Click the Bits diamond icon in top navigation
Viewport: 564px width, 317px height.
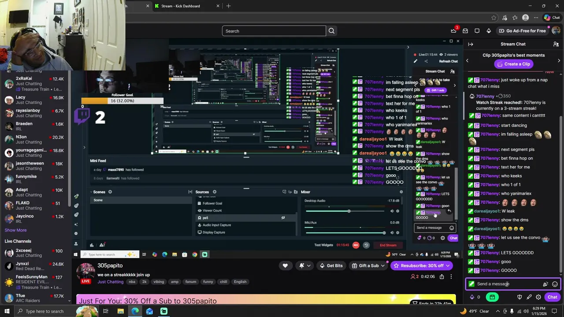(x=489, y=31)
